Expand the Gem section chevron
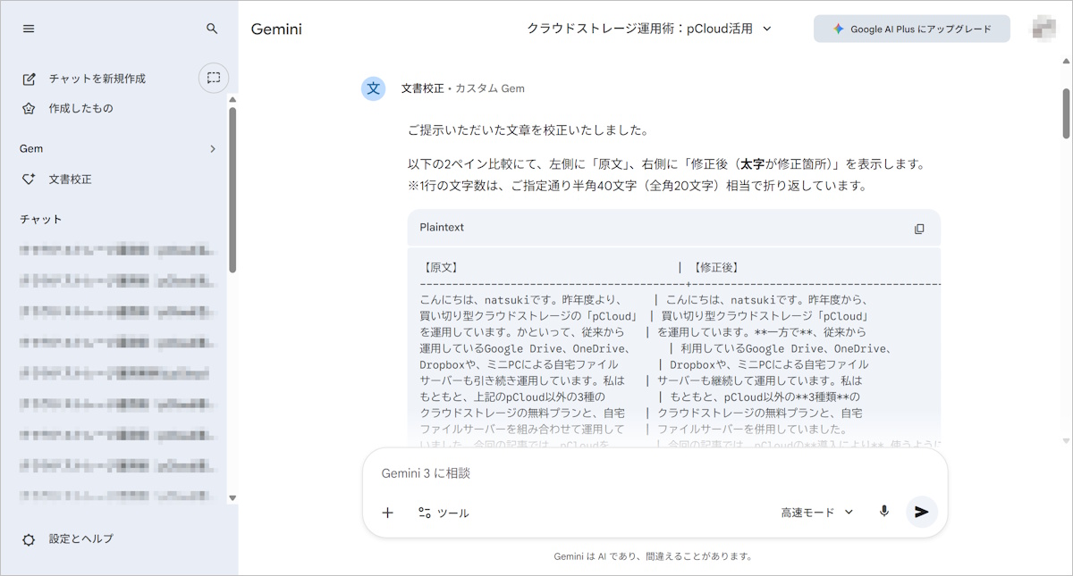This screenshot has width=1073, height=576. tap(213, 149)
